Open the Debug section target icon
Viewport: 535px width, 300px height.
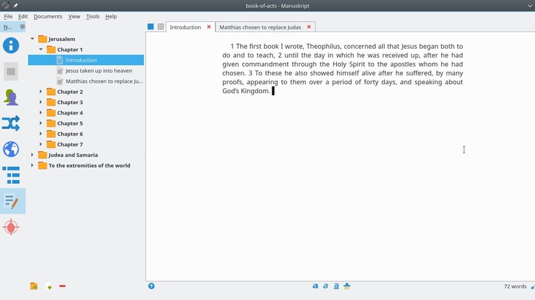pyautogui.click(x=11, y=227)
